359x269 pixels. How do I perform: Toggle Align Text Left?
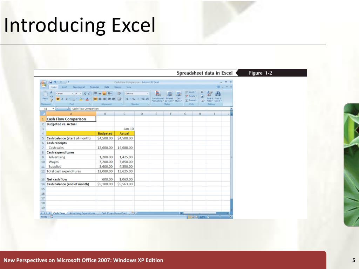pos(96,99)
